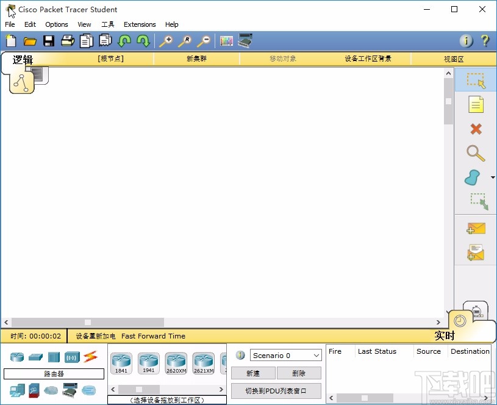Open the Extensions menu
Viewport: 497px width, 405px height.
click(140, 24)
